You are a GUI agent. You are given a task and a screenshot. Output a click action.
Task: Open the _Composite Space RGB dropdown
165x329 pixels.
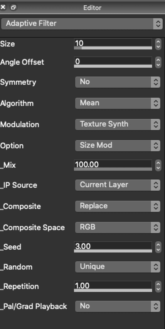coord(117,227)
